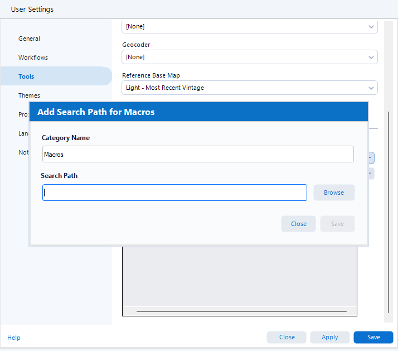Apply the user settings changes
The width and height of the screenshot is (398, 351).
coord(329,337)
